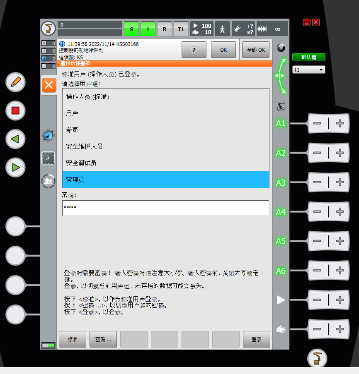The image size is (359, 374).
Task: Open the clock display icon
Action: [49, 158]
